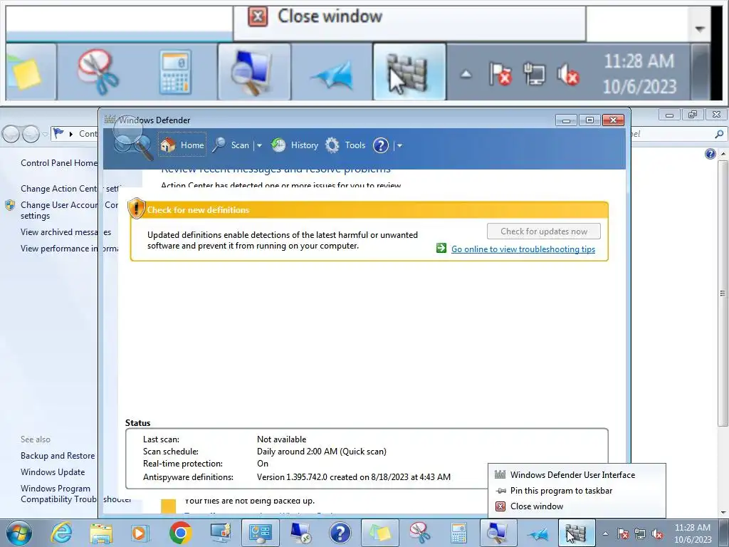Screen dimensions: 729x547
Task: Click Back button in Control Panel window
Action: 11,134
